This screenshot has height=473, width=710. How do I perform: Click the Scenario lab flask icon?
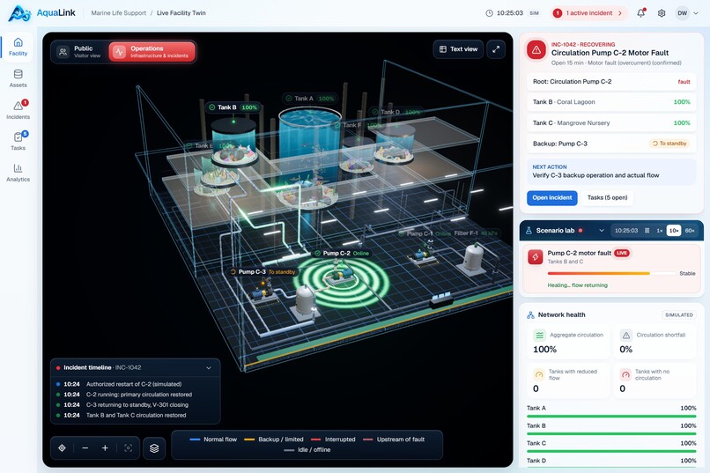pyautogui.click(x=529, y=231)
